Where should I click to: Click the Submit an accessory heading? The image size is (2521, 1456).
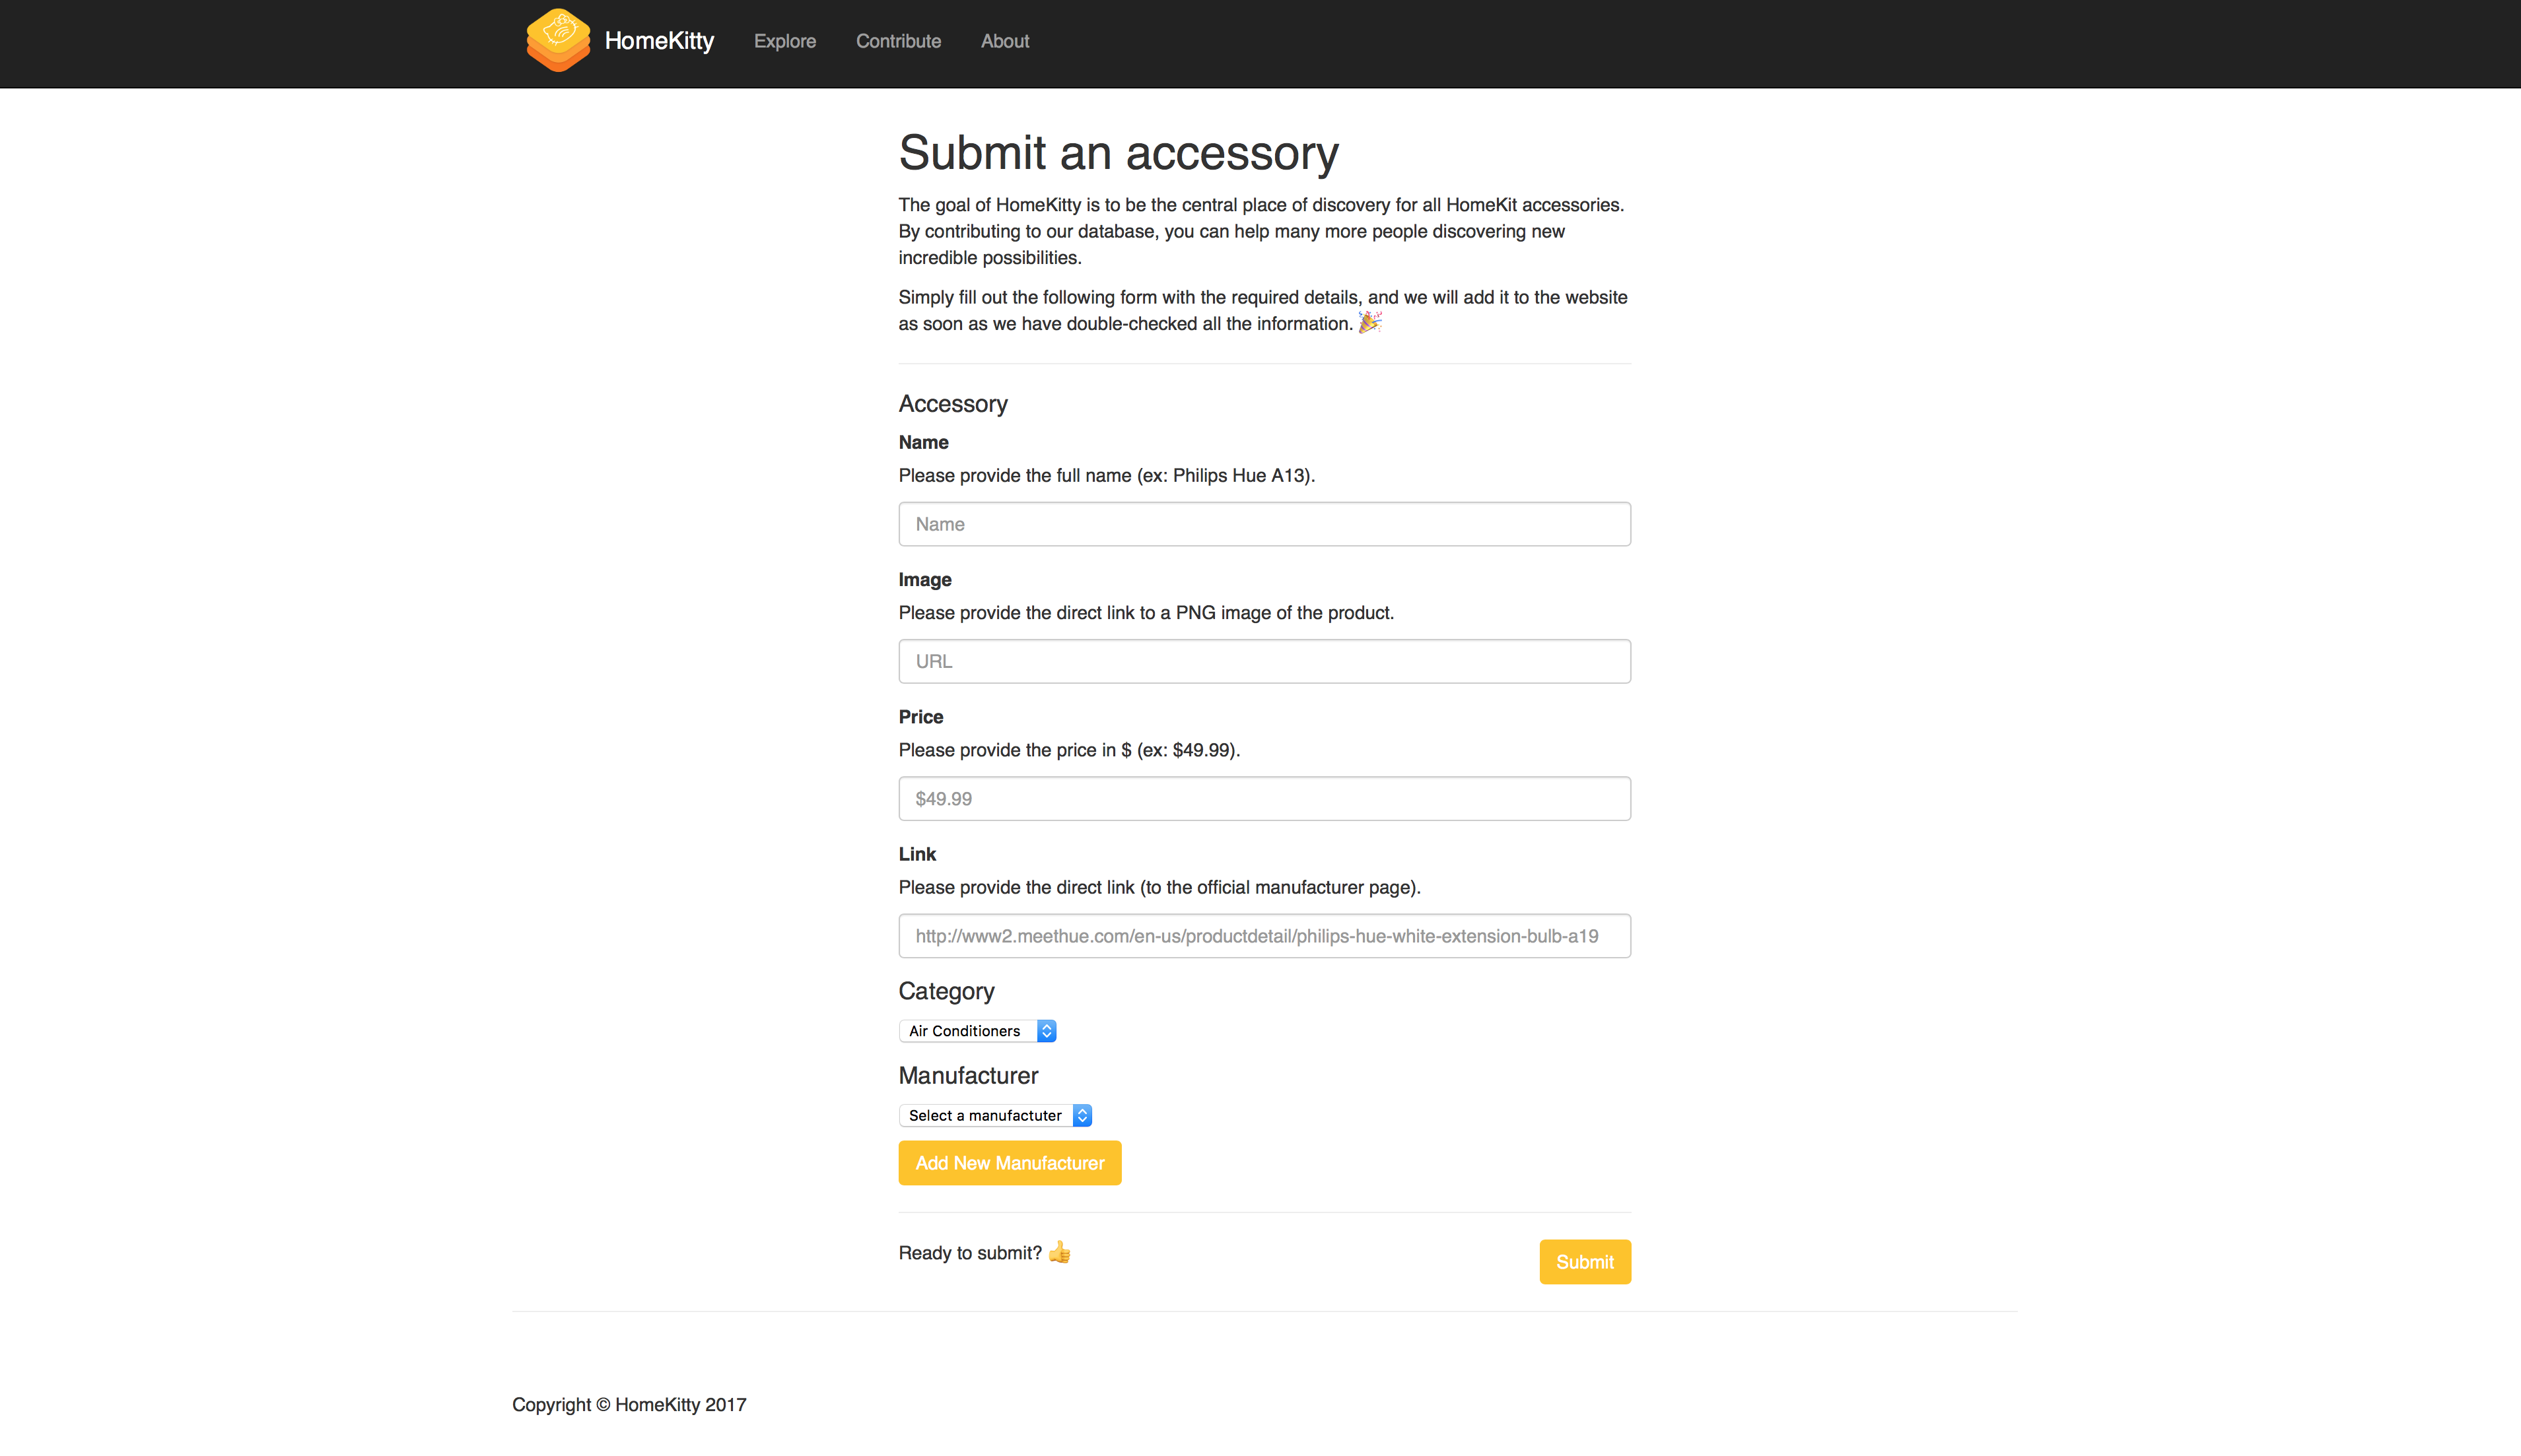[1119, 153]
